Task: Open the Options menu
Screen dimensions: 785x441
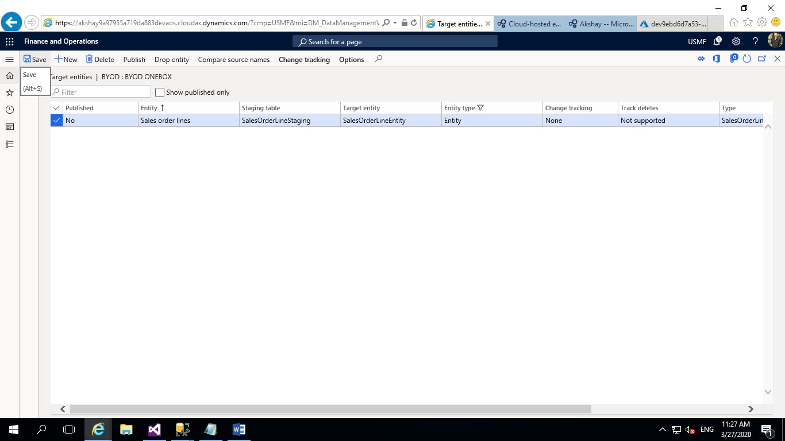Action: (x=352, y=59)
